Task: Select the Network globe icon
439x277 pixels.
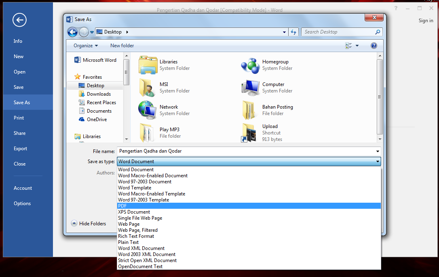Action: pos(147,110)
